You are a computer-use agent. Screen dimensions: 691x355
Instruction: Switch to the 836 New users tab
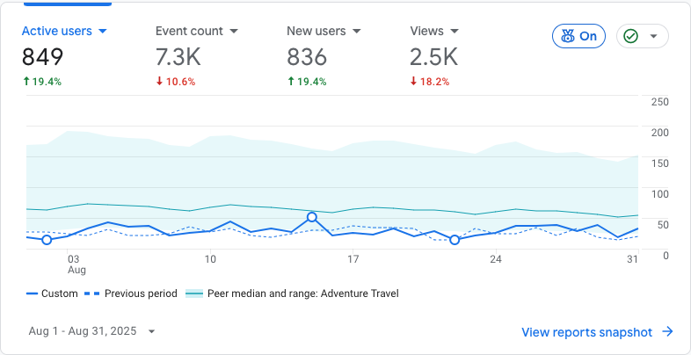click(x=307, y=58)
